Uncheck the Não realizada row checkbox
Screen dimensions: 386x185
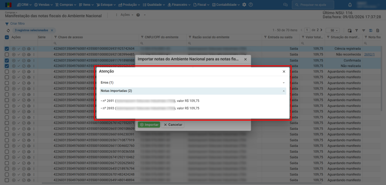[x=7, y=66]
